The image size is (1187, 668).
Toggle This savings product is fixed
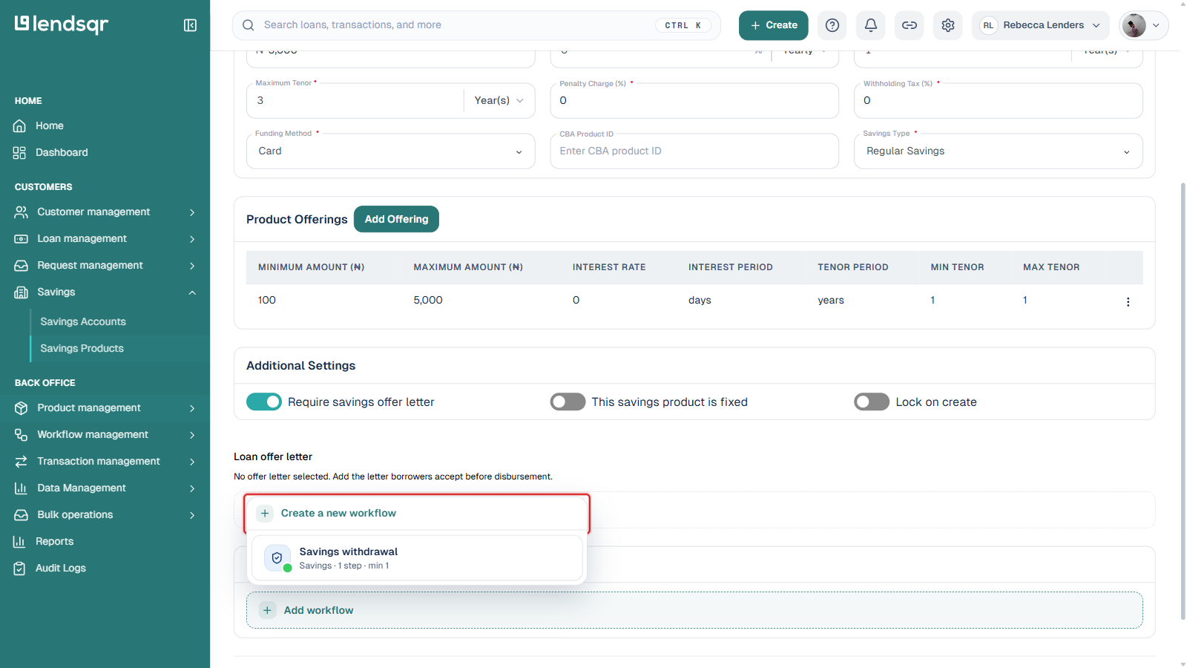pyautogui.click(x=568, y=402)
